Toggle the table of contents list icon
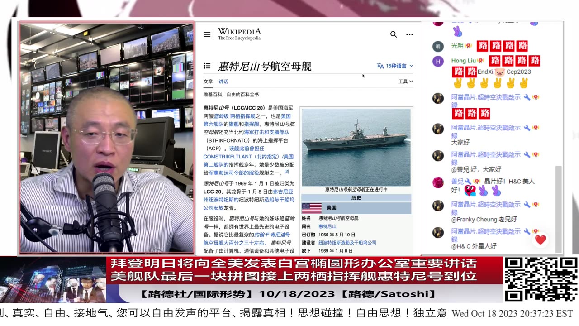The image size is (579, 326). tap(207, 66)
